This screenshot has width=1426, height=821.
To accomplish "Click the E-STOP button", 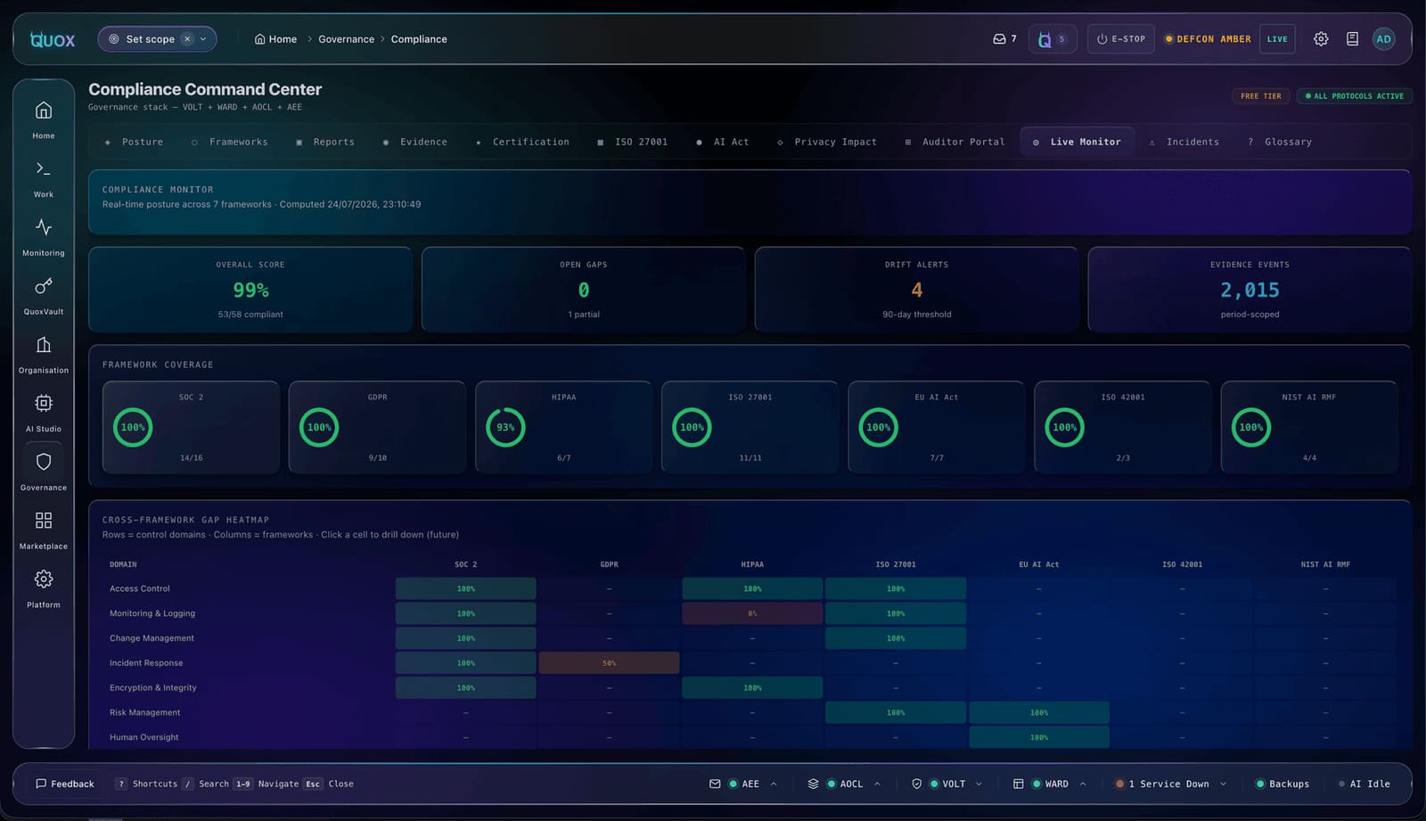I will click(1121, 39).
